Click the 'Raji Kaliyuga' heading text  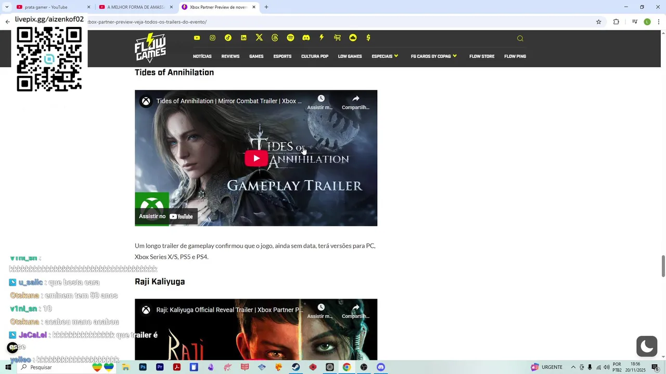[160, 282]
